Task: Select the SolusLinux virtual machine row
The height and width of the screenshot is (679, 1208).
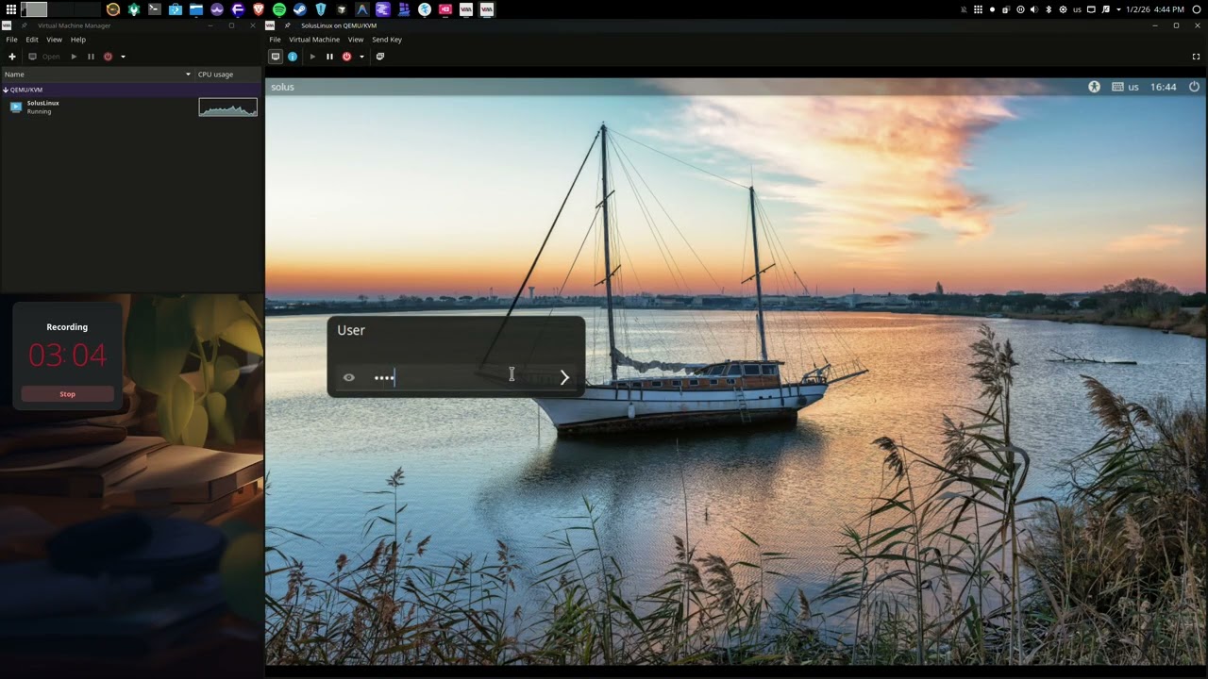Action: [x=131, y=107]
